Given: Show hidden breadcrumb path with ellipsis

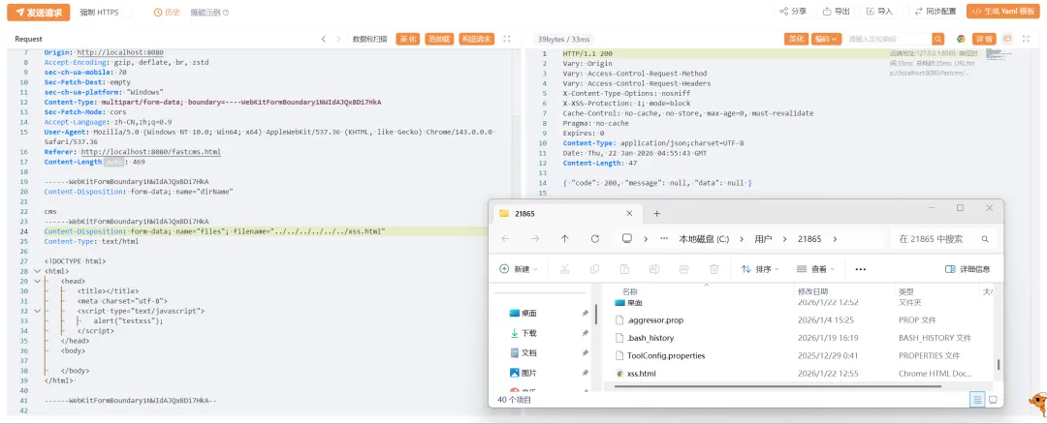Looking at the screenshot, I should coord(664,238).
